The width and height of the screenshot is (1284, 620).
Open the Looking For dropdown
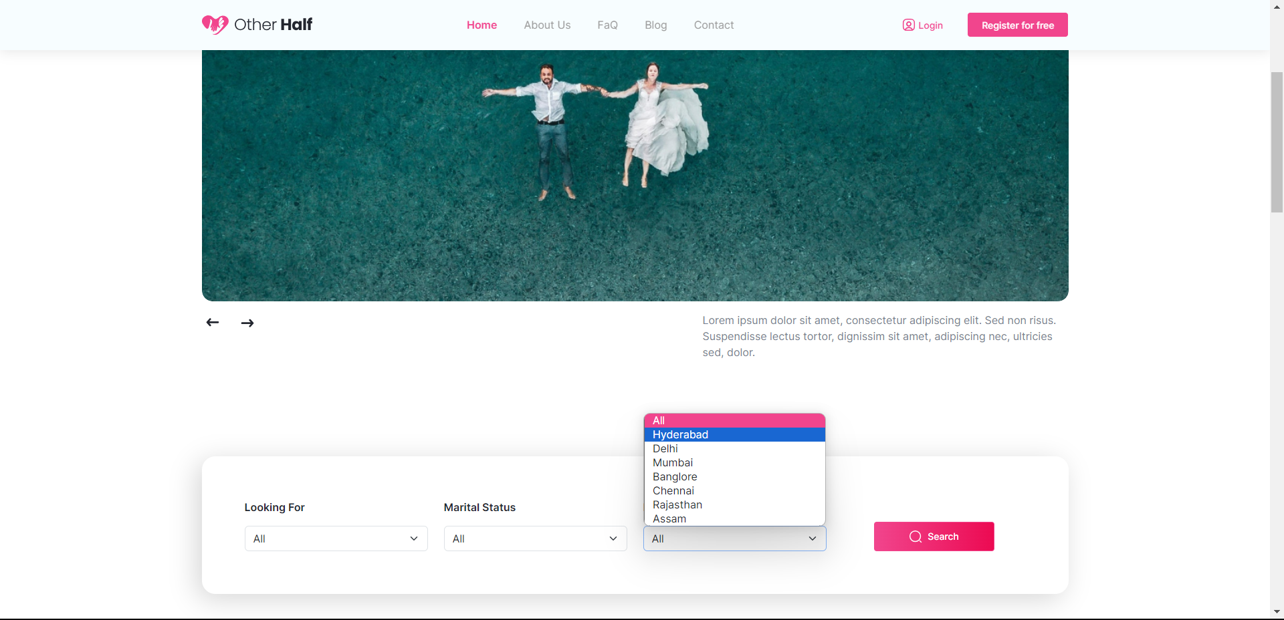pos(336,538)
